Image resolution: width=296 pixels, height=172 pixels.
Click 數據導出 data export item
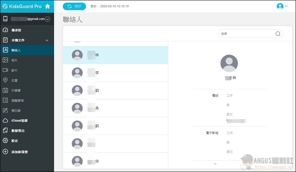18,131
